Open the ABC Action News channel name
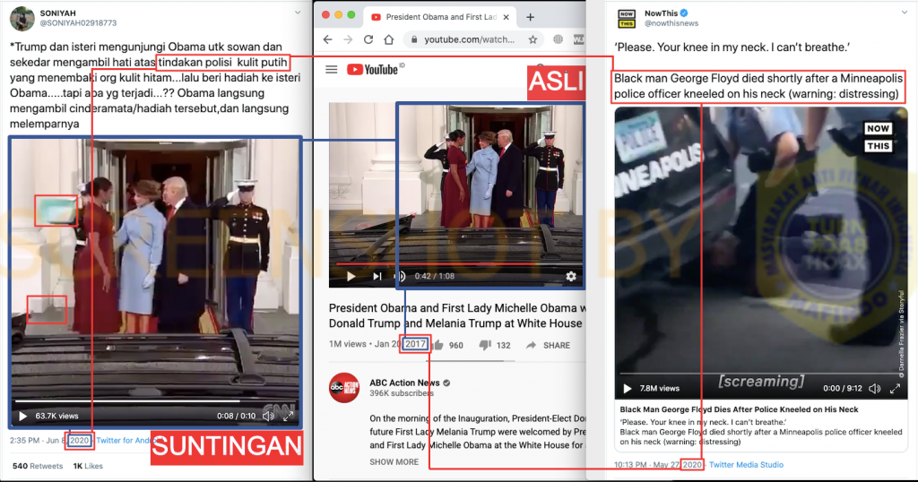Image resolution: width=918 pixels, height=482 pixels. point(404,383)
